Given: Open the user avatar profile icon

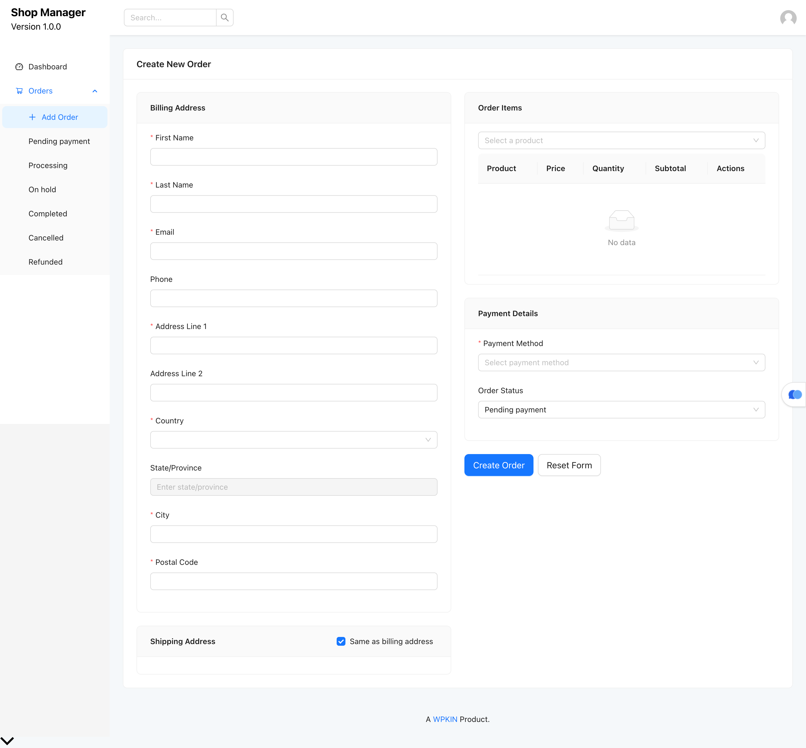Looking at the screenshot, I should [788, 18].
